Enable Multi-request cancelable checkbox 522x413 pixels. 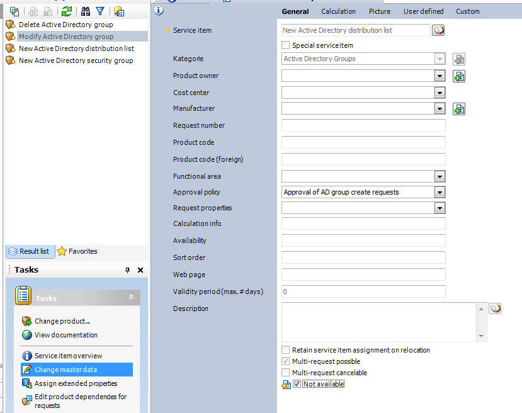pos(285,373)
